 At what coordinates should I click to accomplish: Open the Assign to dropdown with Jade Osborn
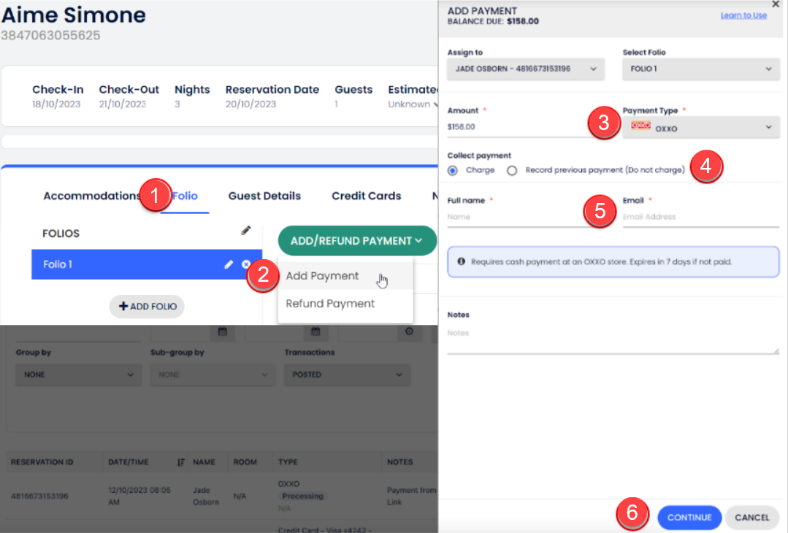[x=526, y=69]
